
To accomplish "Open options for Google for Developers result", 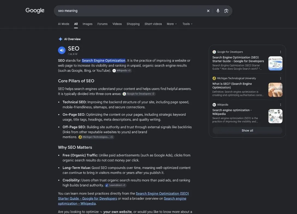I will (x=280, y=52).
